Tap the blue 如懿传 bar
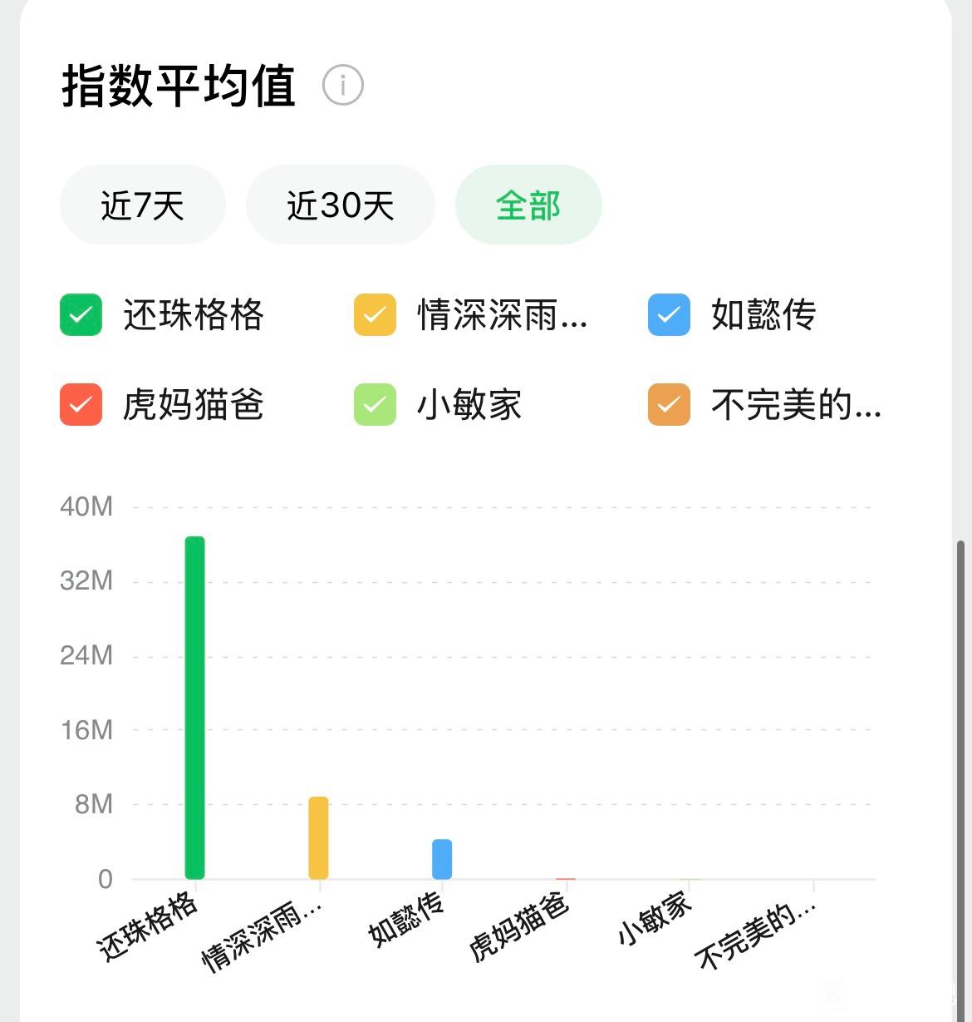The width and height of the screenshot is (972, 1022). 442,859
